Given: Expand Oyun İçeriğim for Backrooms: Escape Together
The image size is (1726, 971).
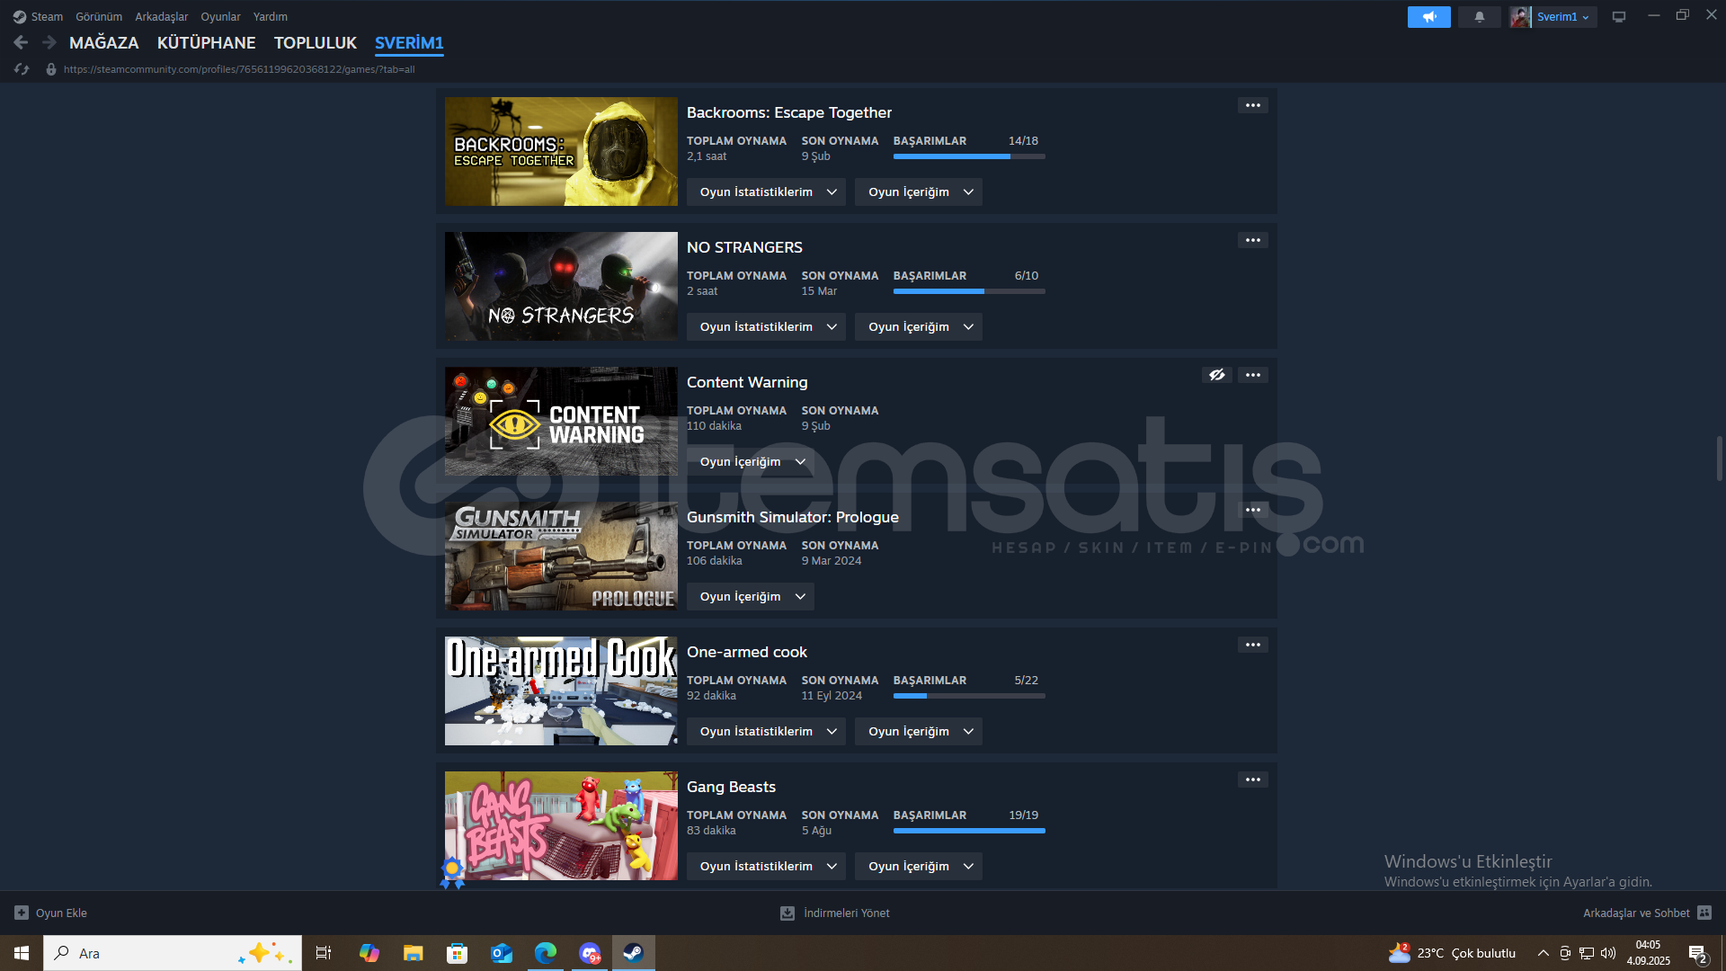Looking at the screenshot, I should tap(918, 192).
